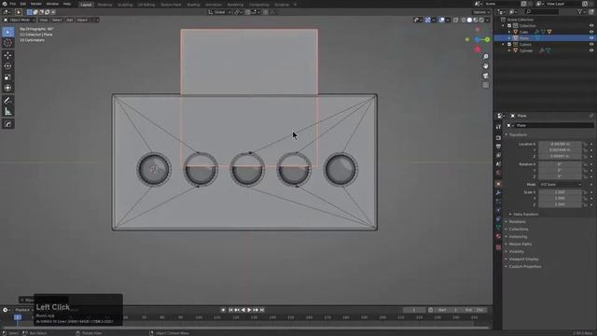Viewport: 597px width, 336px height.
Task: Expand the Custom Properties panel
Action: [x=524, y=267]
